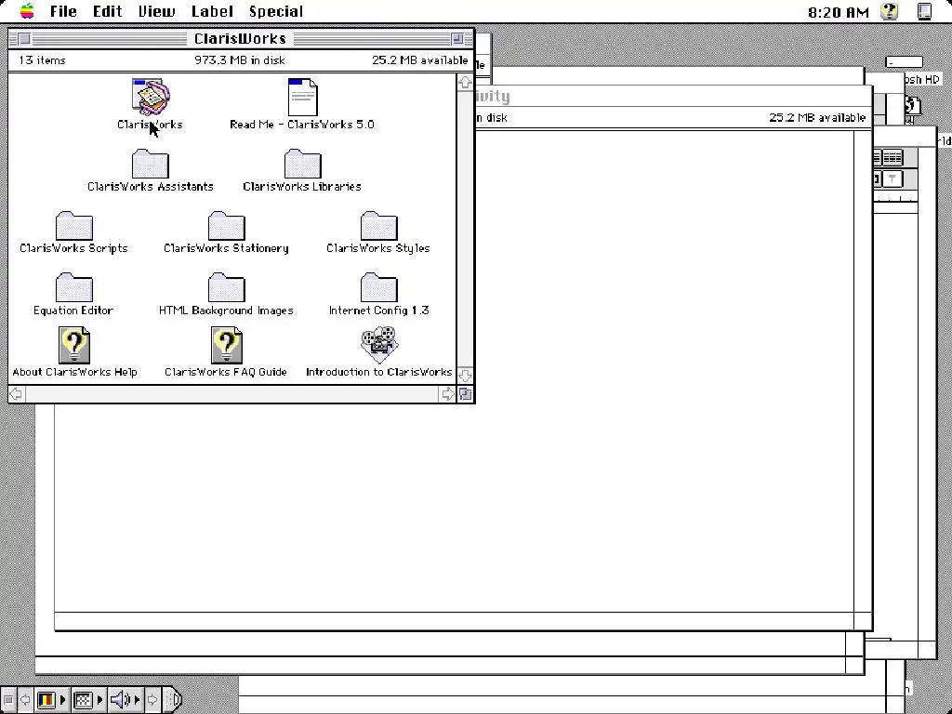Click the '13 items' text in ClarisWorks window
Screen dimensions: 952x714
click(x=42, y=60)
